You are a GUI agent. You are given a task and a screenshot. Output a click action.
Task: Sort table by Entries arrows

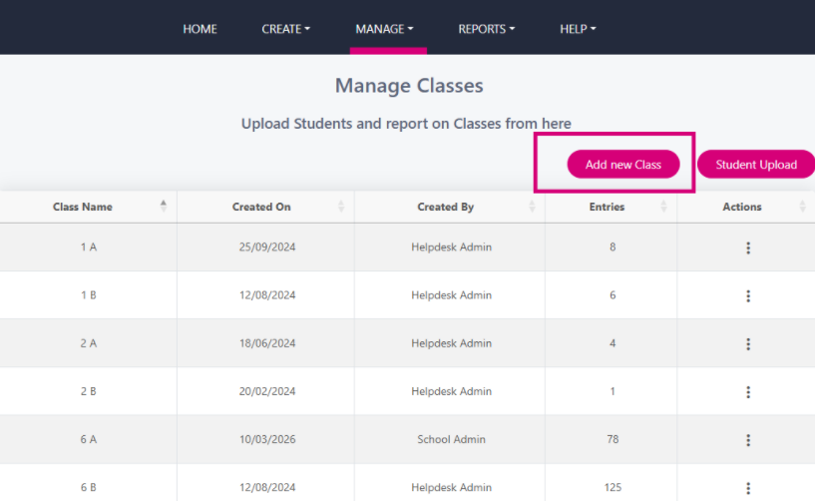(x=663, y=207)
